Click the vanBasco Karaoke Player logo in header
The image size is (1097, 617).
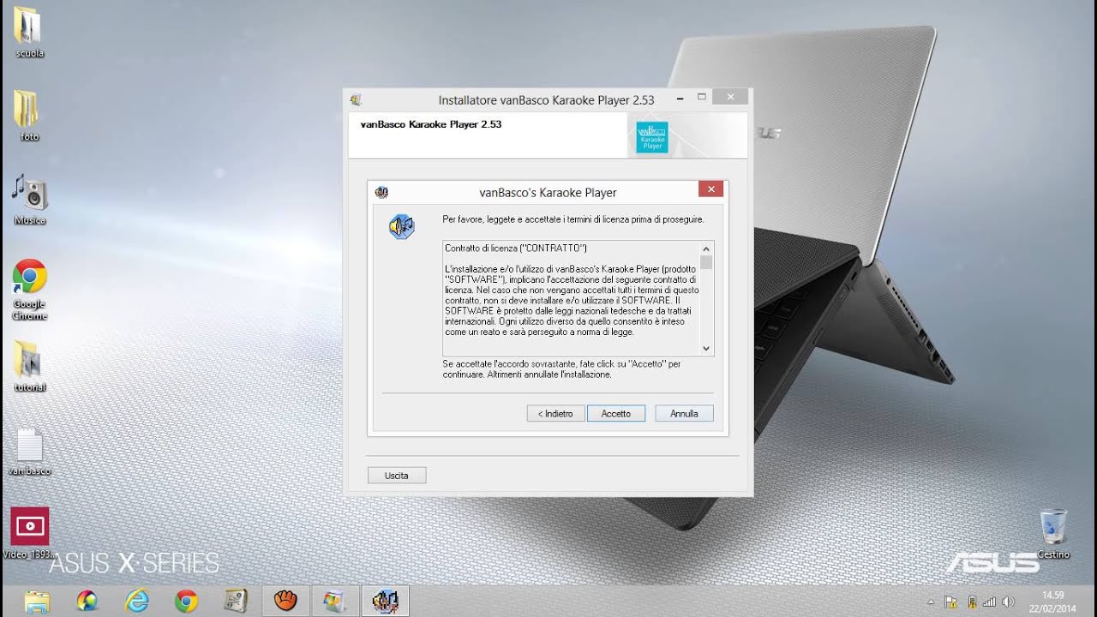click(652, 136)
